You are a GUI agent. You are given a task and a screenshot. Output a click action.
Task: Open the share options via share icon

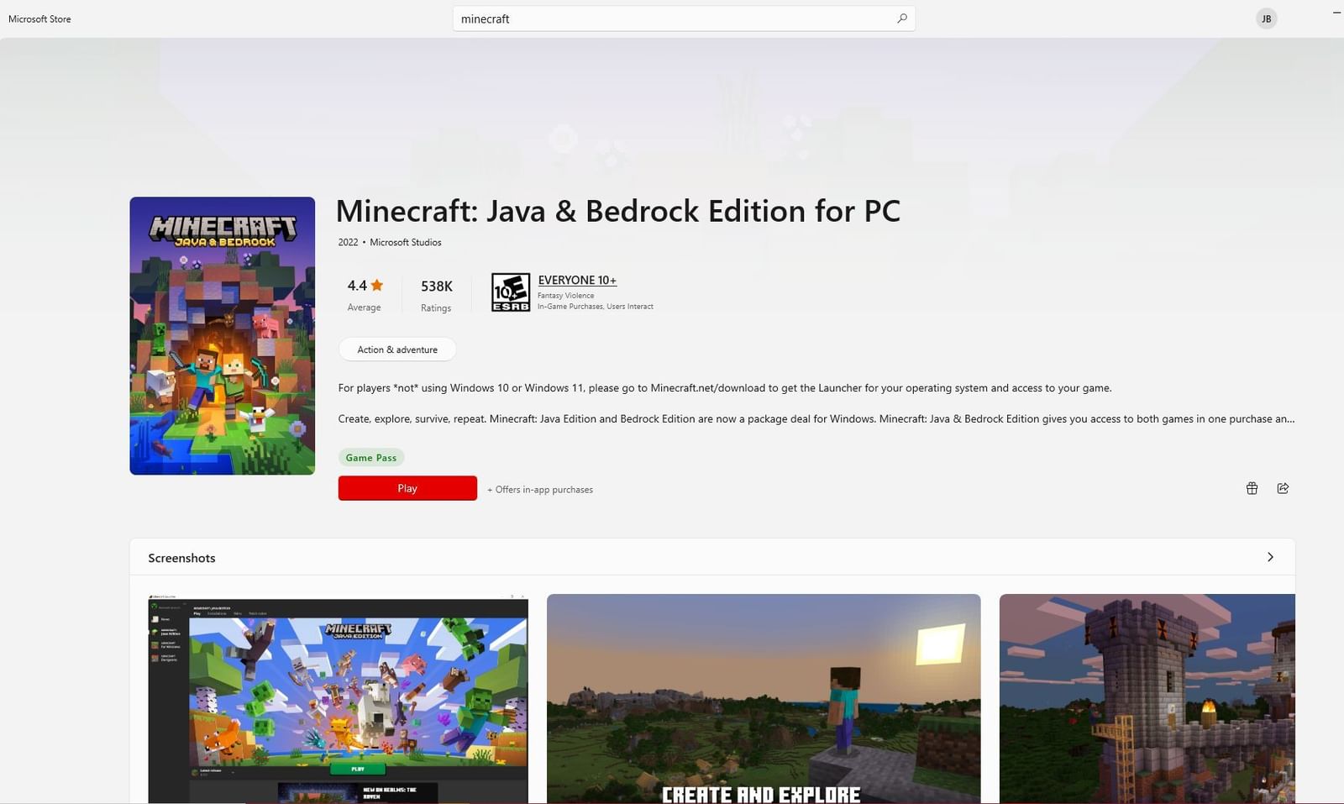pyautogui.click(x=1283, y=487)
